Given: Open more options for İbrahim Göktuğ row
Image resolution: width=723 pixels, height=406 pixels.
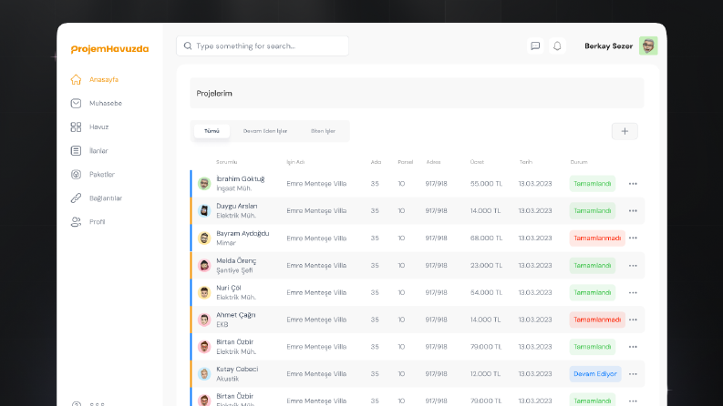Looking at the screenshot, I should point(633,184).
